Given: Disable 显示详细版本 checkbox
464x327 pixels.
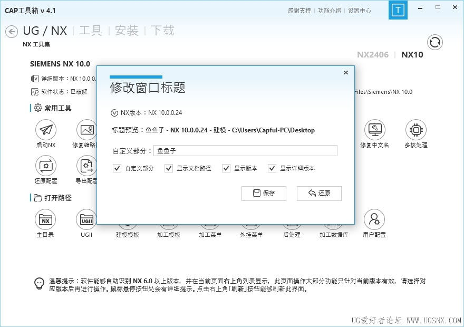Looking at the screenshot, I should click(x=272, y=168).
